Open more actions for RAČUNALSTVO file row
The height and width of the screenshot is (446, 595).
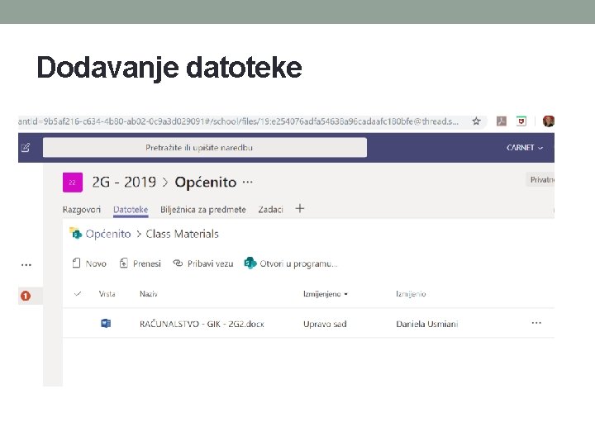point(536,323)
